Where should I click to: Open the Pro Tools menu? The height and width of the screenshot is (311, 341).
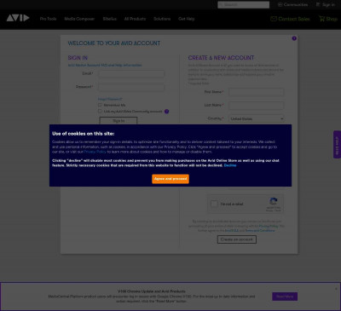pos(48,19)
